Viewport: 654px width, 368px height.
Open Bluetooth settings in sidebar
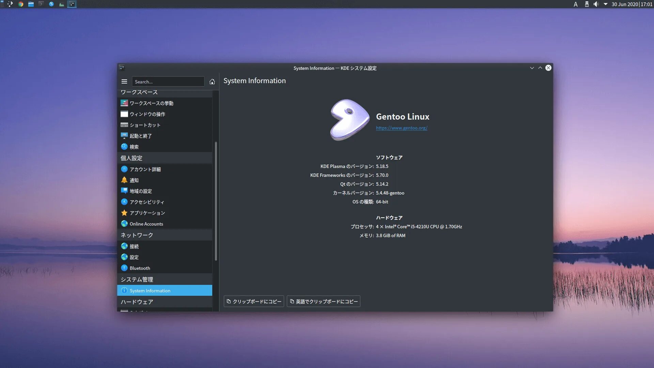(x=140, y=268)
